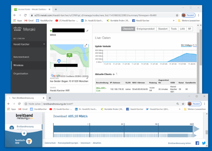Viewport: 212px width, 151px height.
Task: Open Weitere Lesezeichen folder in Meraki window
Action: tap(189, 20)
